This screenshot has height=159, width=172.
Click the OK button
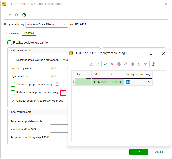tap(139, 152)
